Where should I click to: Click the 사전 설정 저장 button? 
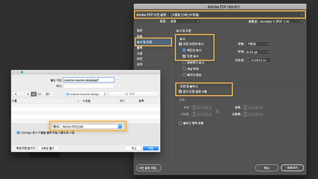148,168
